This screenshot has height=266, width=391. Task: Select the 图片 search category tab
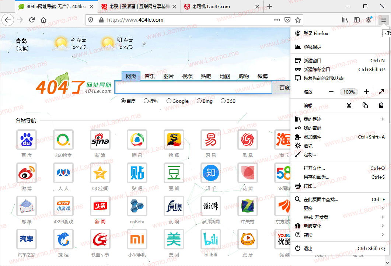[168, 76]
